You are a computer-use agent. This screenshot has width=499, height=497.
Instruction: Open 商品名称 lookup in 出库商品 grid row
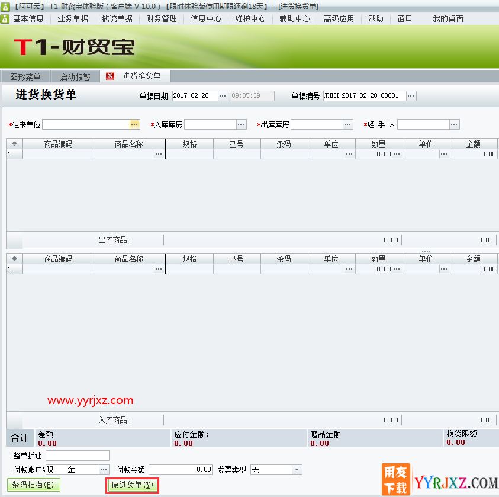point(159,154)
